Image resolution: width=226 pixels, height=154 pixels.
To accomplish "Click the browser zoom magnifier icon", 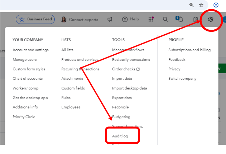I will [x=191, y=5].
